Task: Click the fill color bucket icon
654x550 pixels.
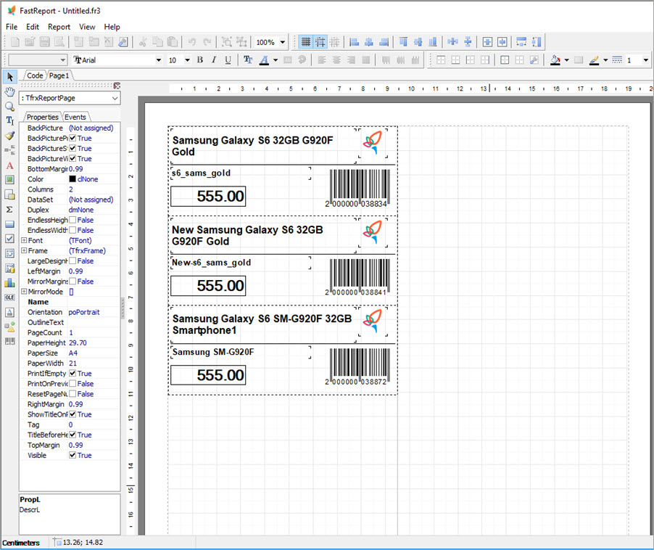Action: [x=555, y=60]
